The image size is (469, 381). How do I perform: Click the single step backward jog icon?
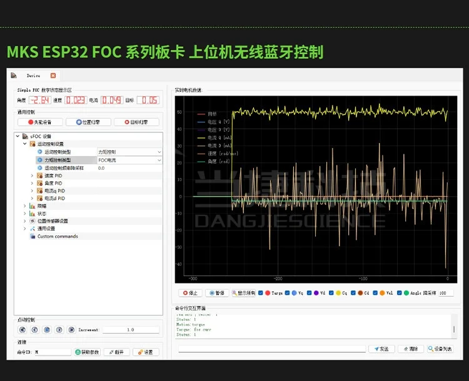[34, 330]
